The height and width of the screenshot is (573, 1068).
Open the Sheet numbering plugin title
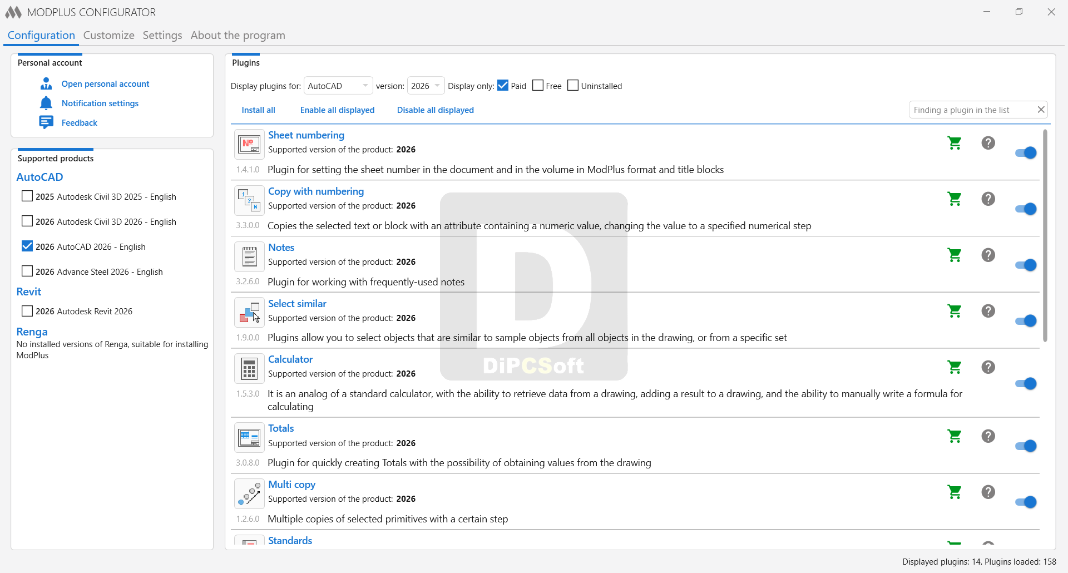tap(306, 135)
